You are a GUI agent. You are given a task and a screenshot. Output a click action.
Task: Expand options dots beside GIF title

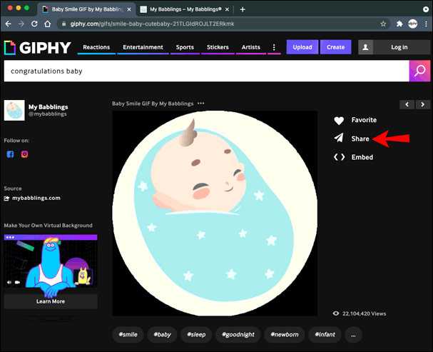201,104
